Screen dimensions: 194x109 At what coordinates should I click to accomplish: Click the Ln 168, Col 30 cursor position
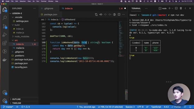[x=110, y=107]
